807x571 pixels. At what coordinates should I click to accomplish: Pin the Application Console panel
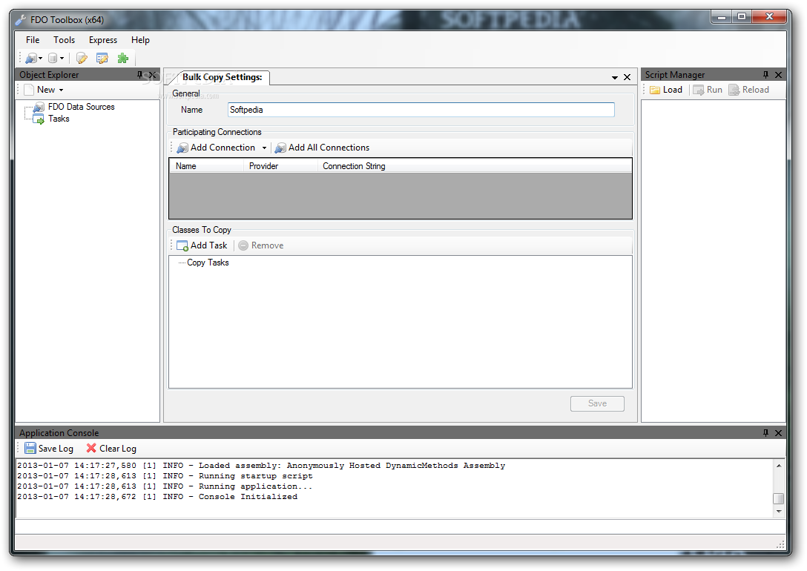tap(765, 433)
